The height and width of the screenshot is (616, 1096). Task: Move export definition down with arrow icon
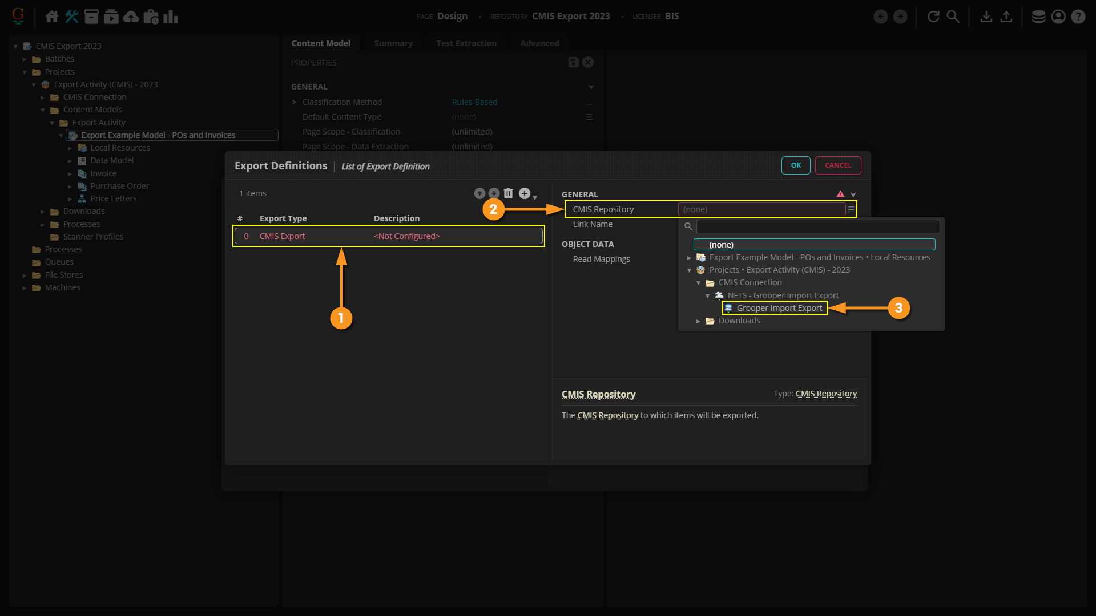(494, 193)
